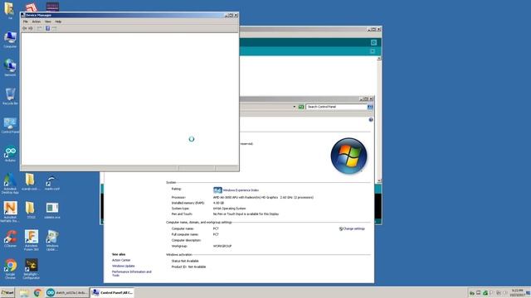Open Performance Information and Tools link
The image size is (531, 298).
pyautogui.click(x=132, y=273)
